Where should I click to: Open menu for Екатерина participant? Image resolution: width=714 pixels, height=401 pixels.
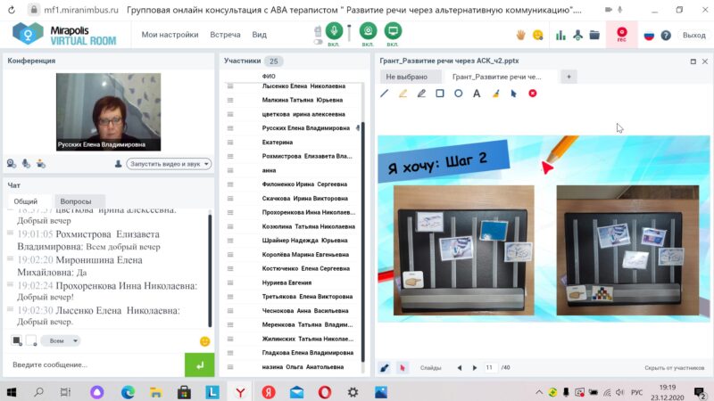point(230,143)
